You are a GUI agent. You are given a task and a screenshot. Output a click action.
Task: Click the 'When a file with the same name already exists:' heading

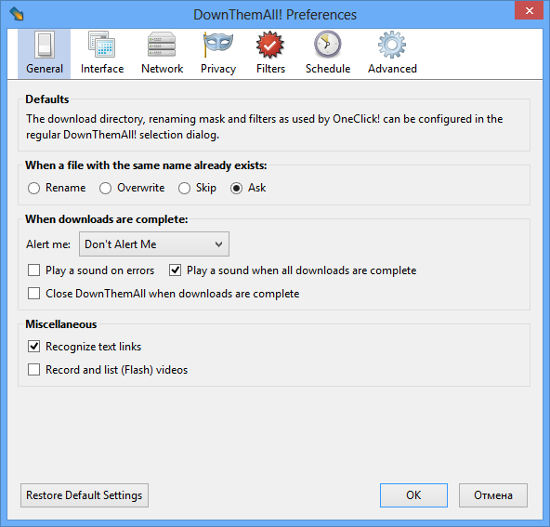(146, 165)
